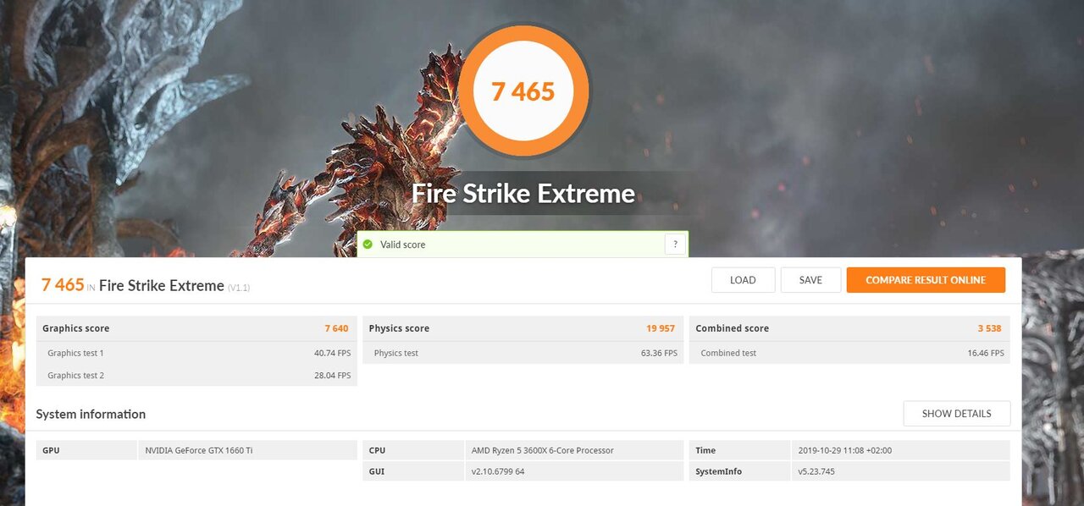1084x506 pixels.
Task: Click the Physics score label
Action: [x=399, y=328]
